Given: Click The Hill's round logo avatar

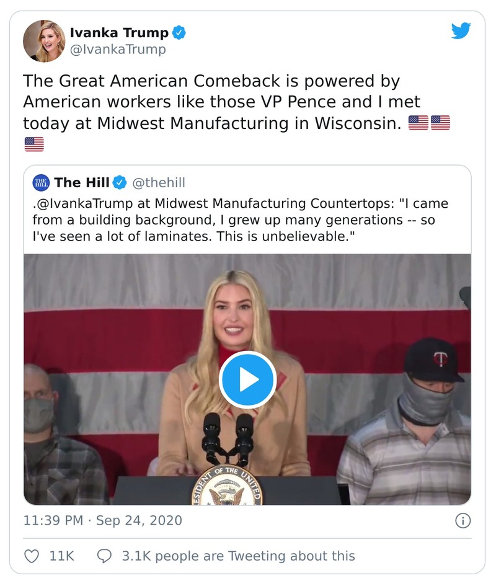Looking at the screenshot, I should tap(40, 182).
